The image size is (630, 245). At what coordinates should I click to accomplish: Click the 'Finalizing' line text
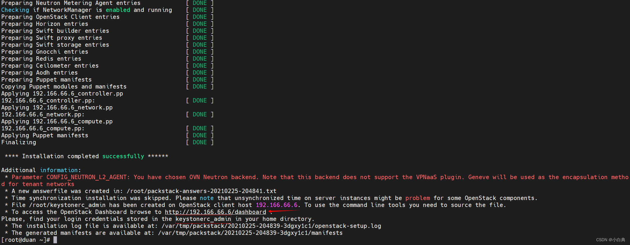19,142
